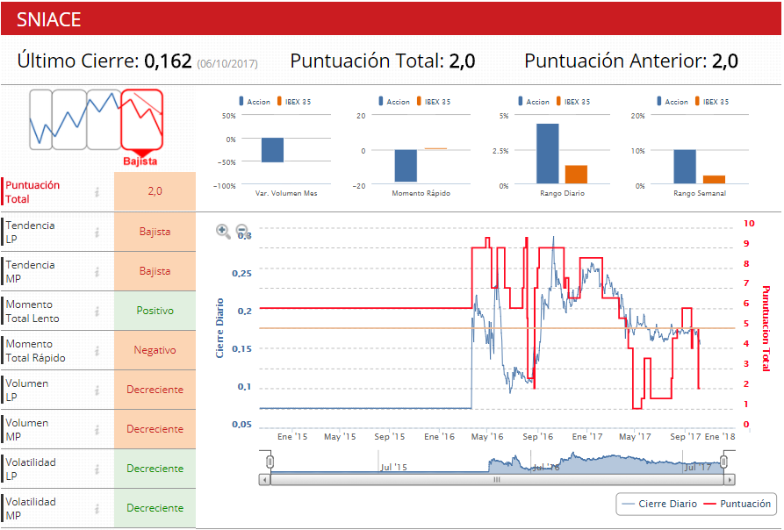
Task: Click the blue Accion bar in Rango Semanal
Action: point(685,167)
